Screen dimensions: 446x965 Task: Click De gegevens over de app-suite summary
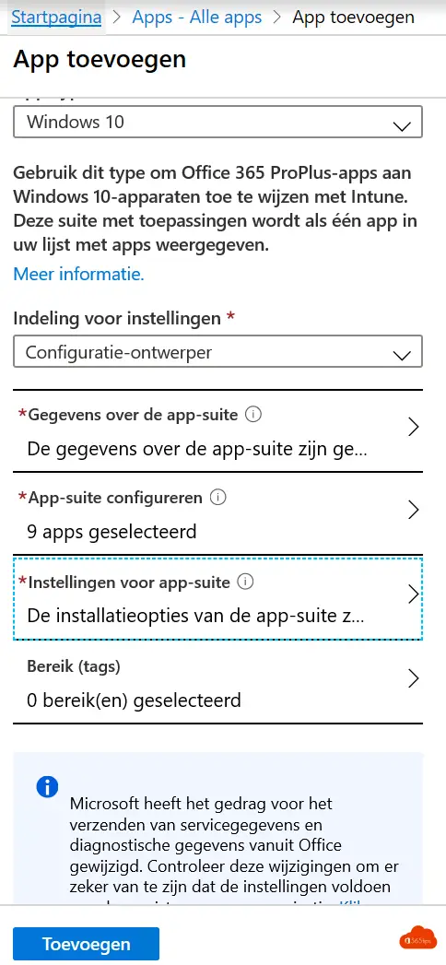click(197, 448)
